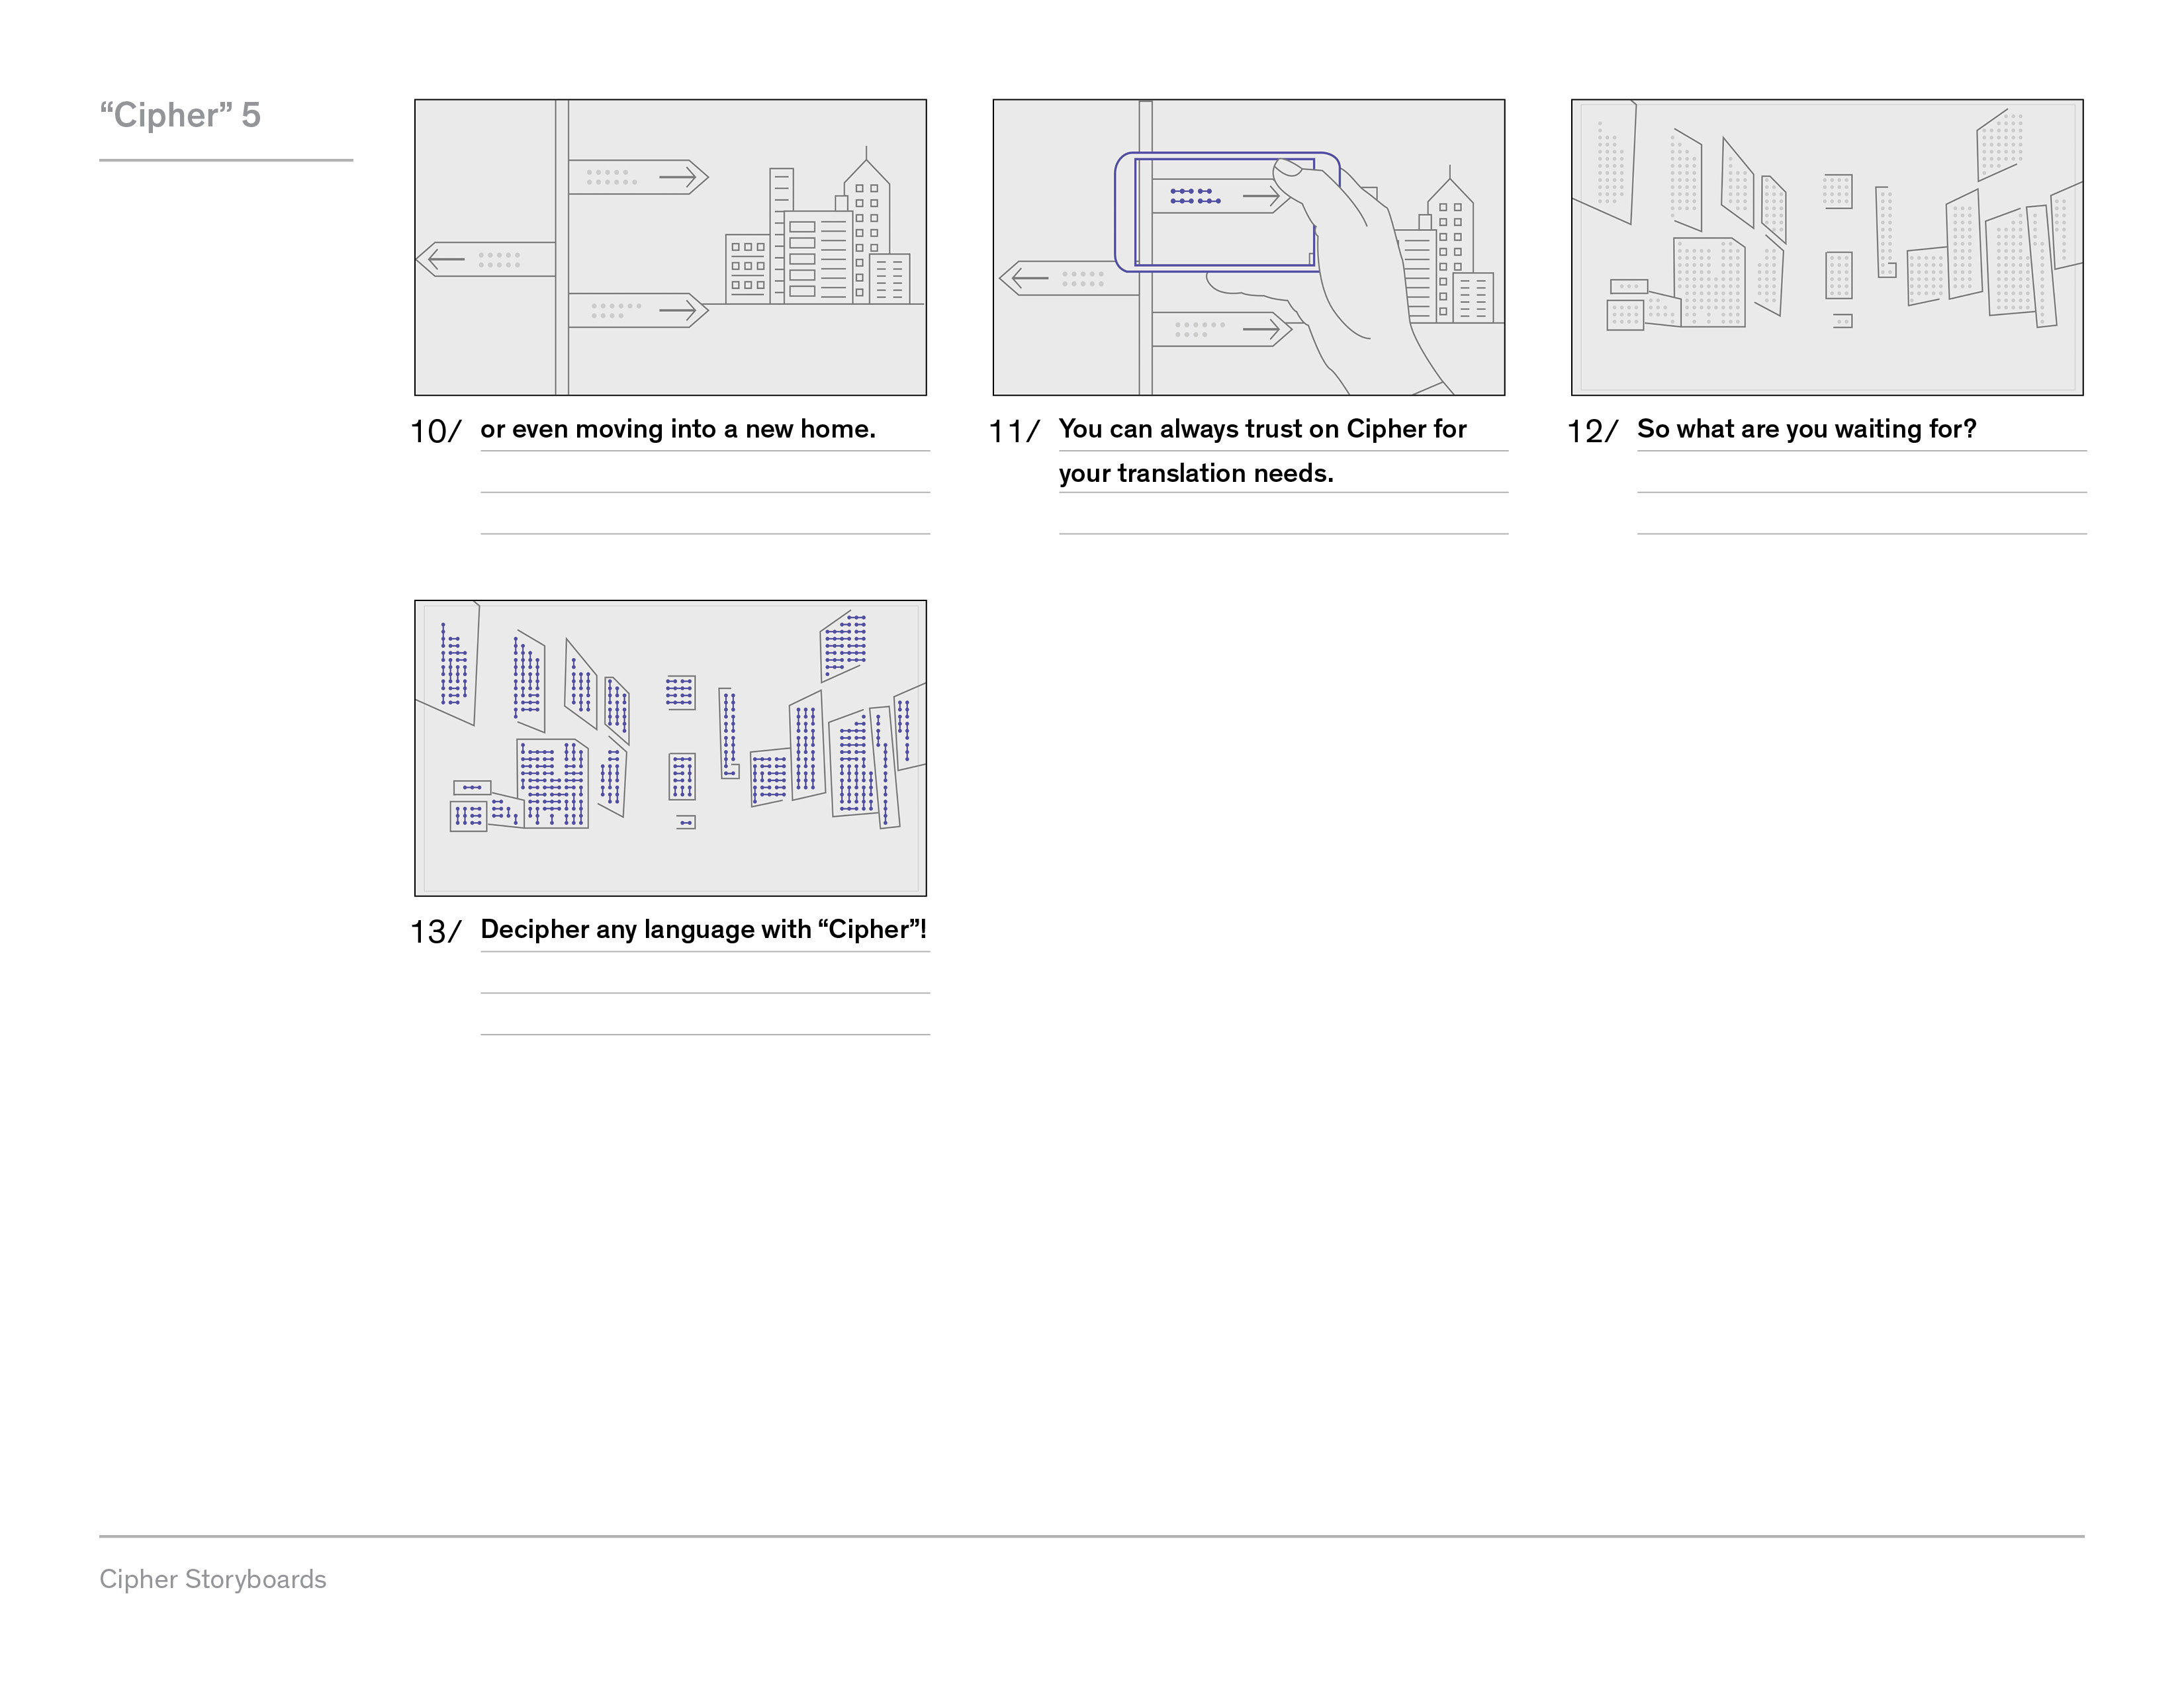Click the left-pointing arrow sign in frame 10
The width and height of the screenshot is (2184, 1688).
pos(486,259)
